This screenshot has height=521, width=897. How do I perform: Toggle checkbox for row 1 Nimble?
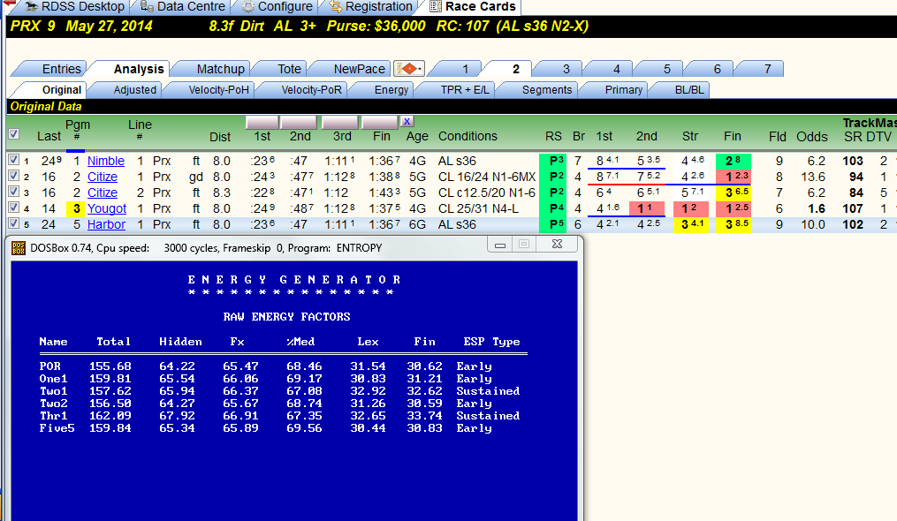14,160
